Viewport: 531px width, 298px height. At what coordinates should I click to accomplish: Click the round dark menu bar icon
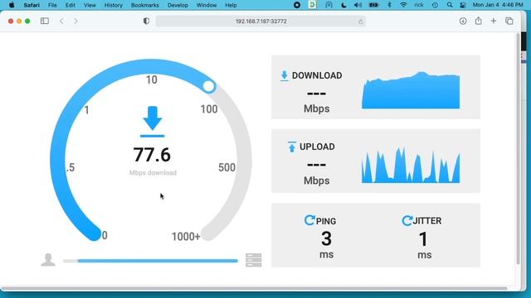[297, 5]
